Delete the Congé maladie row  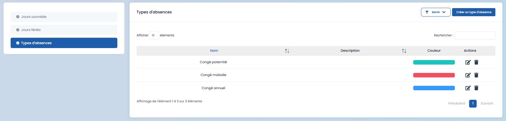pos(476,75)
